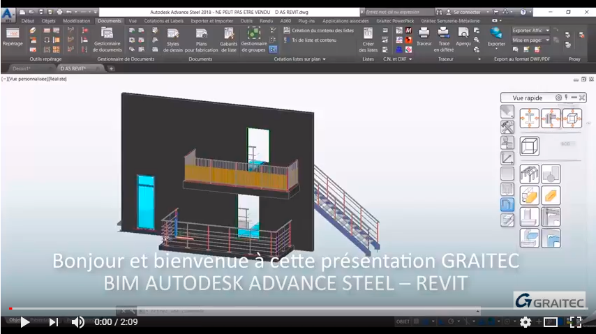
Task: Click the undo arrow in quick access toolbar
Action: [69, 12]
